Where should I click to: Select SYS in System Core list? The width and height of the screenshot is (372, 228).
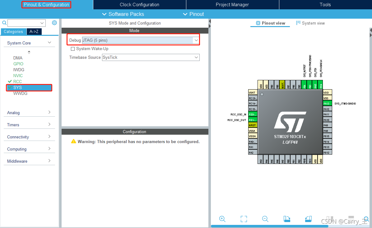click(x=29, y=87)
